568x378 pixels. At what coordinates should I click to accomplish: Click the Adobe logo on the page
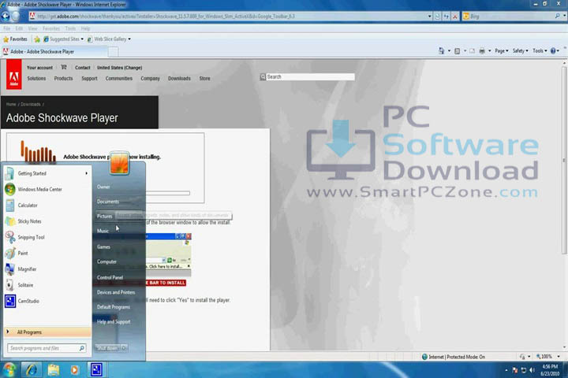click(x=13, y=75)
